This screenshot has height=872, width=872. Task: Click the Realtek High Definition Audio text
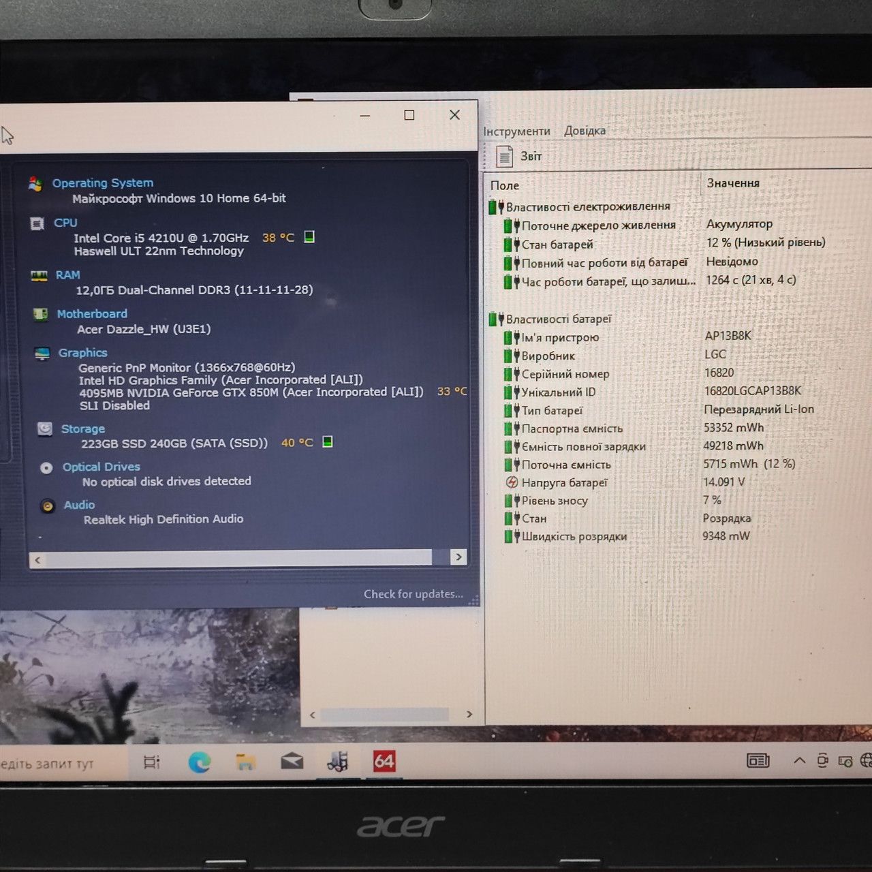[x=163, y=519]
